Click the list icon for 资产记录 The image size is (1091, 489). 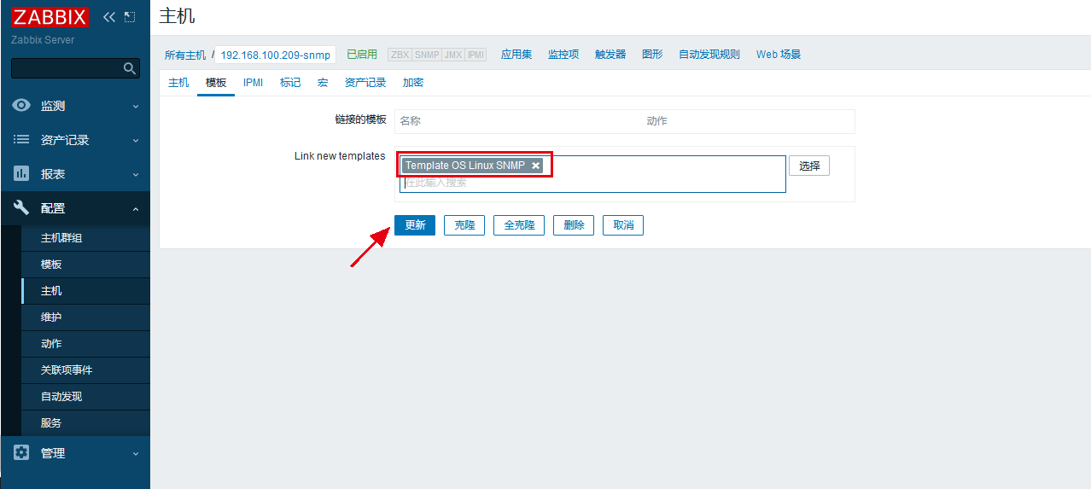tap(21, 140)
